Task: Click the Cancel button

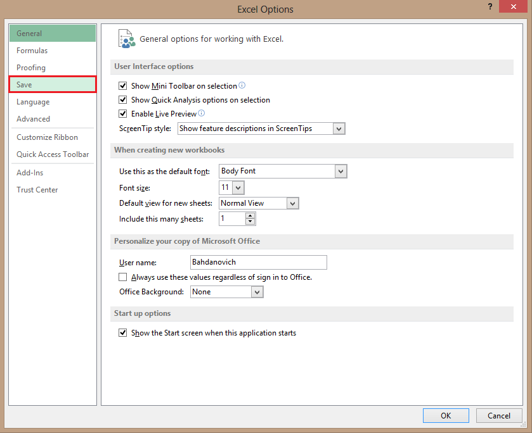Action: point(499,416)
